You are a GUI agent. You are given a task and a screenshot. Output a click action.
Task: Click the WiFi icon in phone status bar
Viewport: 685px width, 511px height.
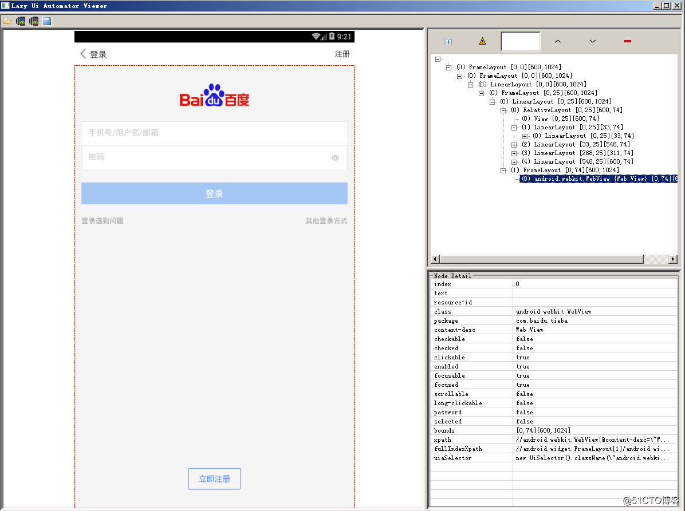click(x=316, y=36)
